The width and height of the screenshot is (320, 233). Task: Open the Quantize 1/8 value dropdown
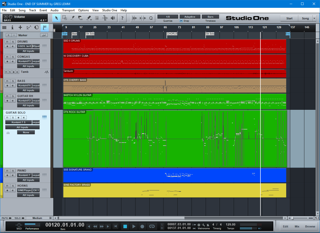(168, 17)
